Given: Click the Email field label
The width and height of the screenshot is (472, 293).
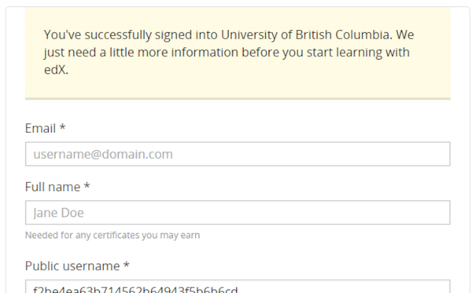Looking at the screenshot, I should coord(45,128).
